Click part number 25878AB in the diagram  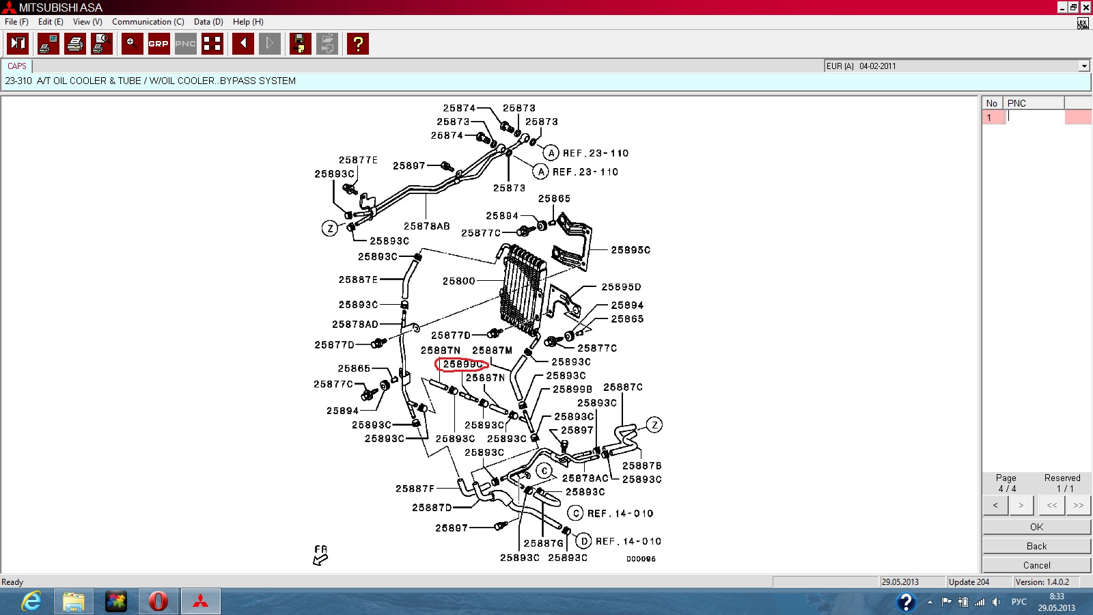coord(427,226)
